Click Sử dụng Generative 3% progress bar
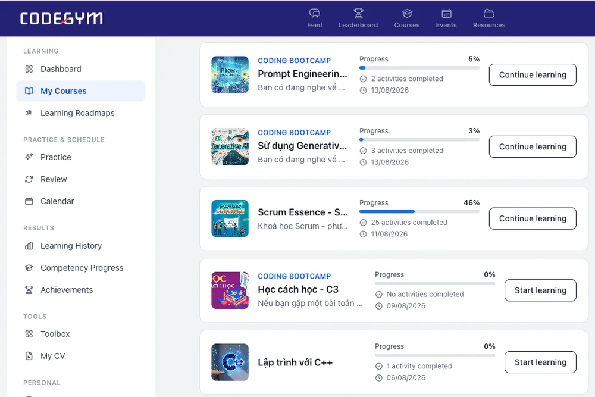The width and height of the screenshot is (595, 397). point(419,140)
